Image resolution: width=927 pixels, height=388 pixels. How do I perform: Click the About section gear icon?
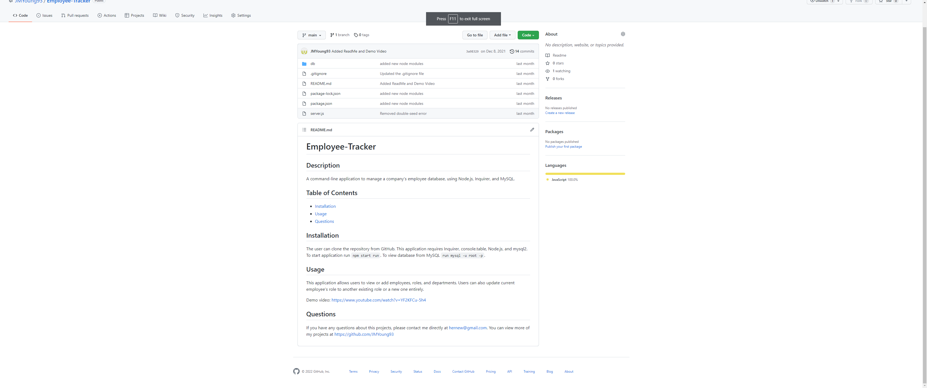pos(623,34)
